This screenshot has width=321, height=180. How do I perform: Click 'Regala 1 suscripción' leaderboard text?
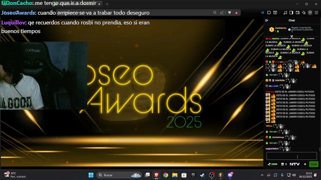click(x=301, y=28)
